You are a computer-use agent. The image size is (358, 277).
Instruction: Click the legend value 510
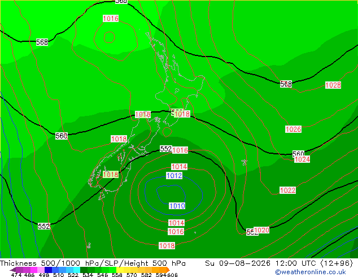59,275
